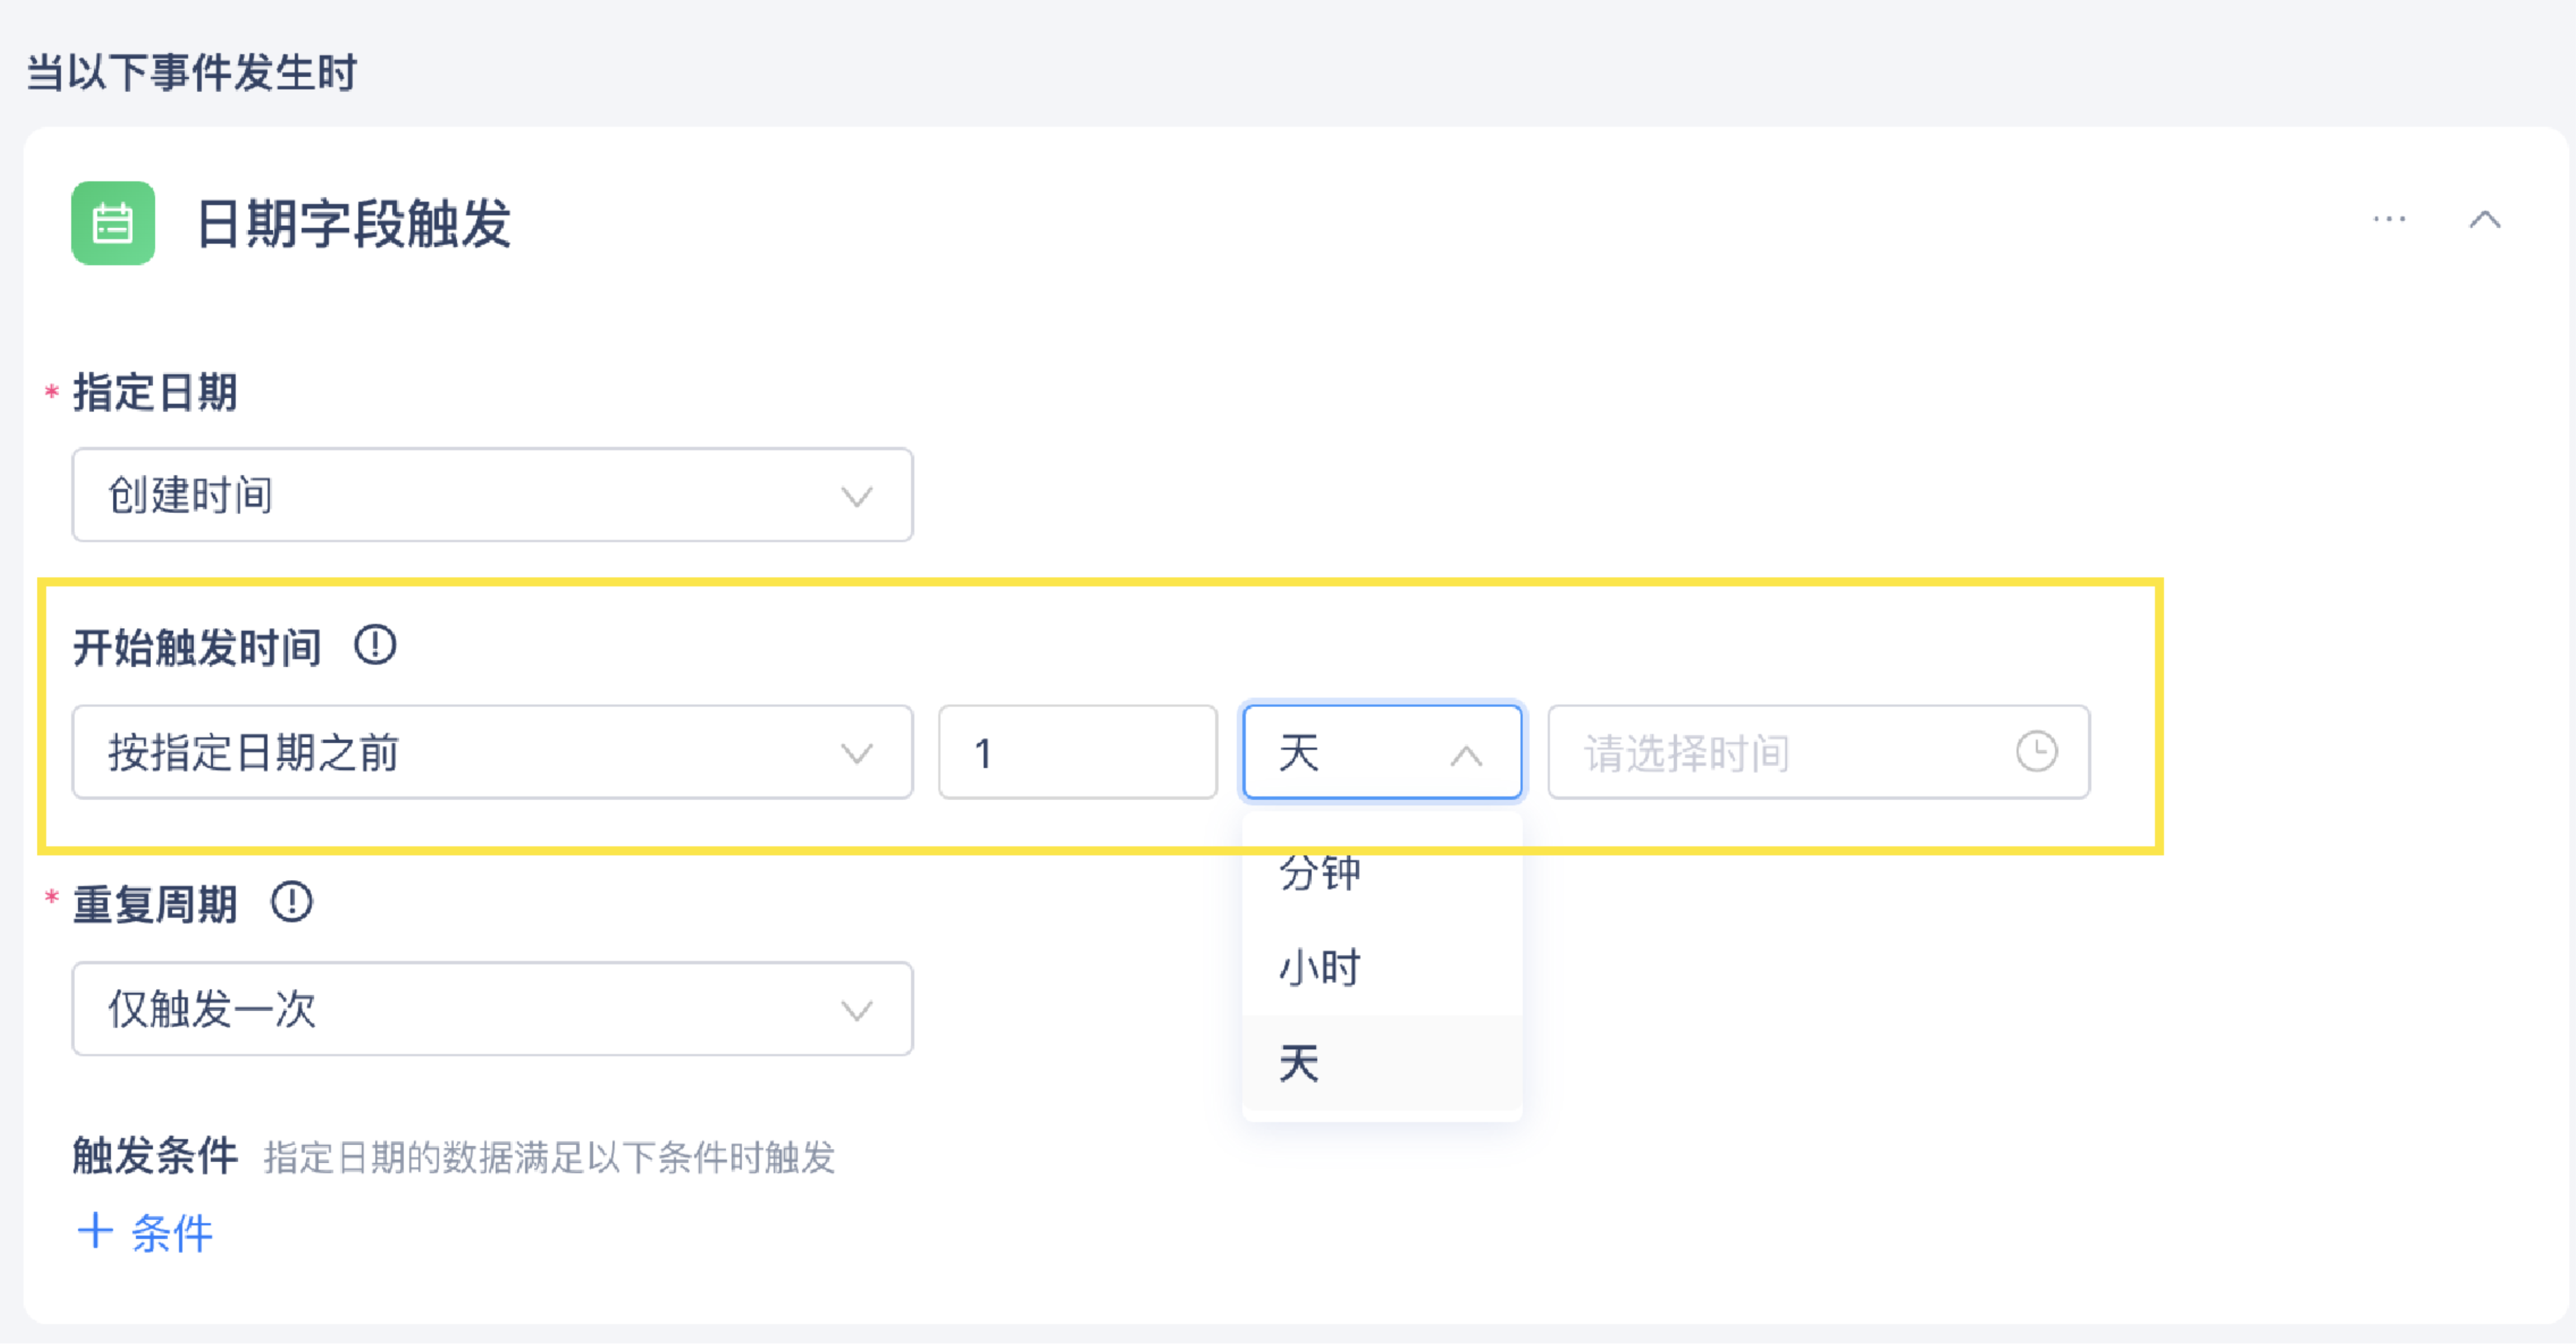Click chevron arrow of 创建时间 select
This screenshot has height=1344, width=2576.
(856, 496)
